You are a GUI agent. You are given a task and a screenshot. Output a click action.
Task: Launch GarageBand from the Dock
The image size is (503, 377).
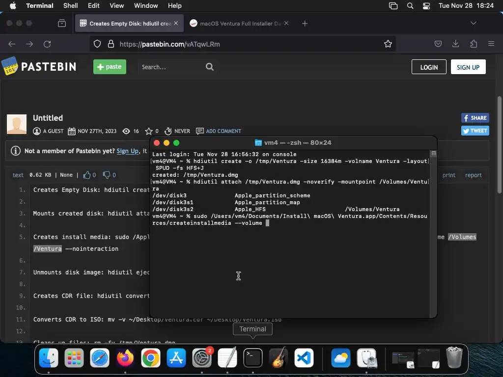(279, 358)
